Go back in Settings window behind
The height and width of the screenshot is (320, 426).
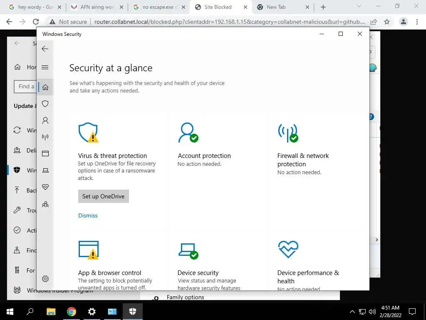[x=17, y=43]
